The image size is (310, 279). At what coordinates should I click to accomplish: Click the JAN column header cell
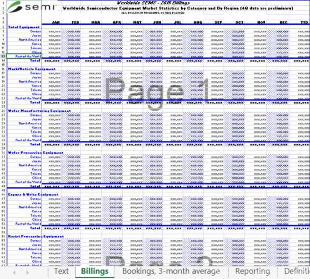56,23
